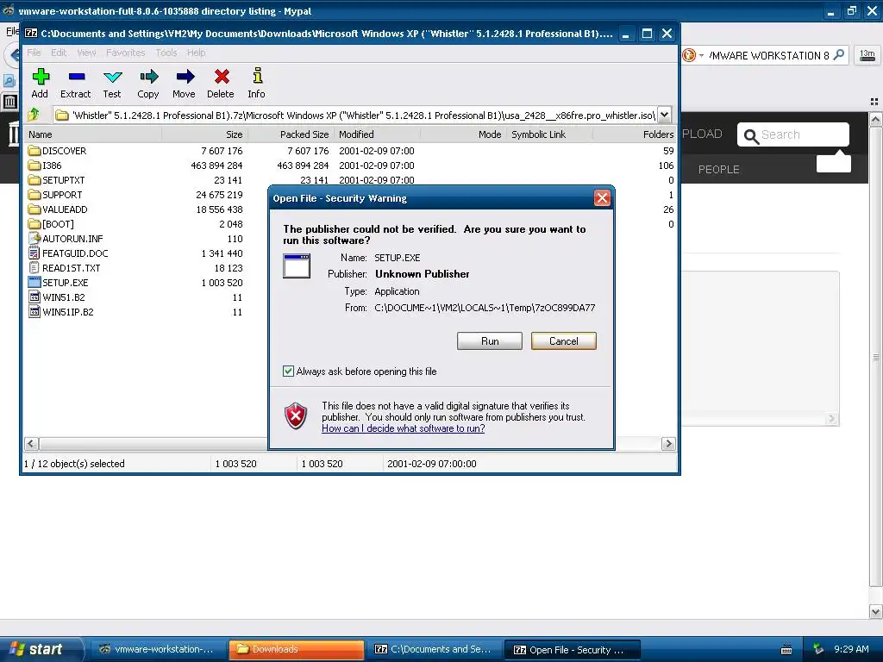
Task: Sort by Size column header
Action: click(205, 134)
